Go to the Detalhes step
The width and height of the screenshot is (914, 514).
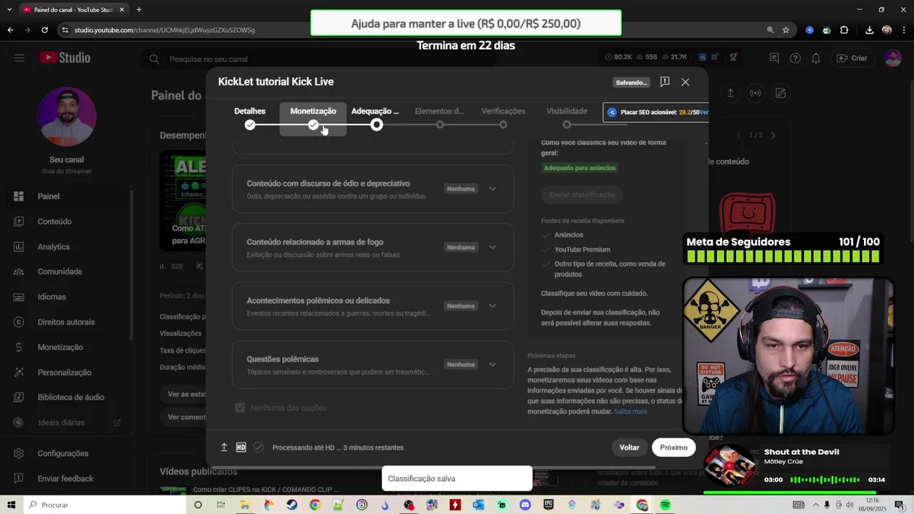click(x=250, y=118)
